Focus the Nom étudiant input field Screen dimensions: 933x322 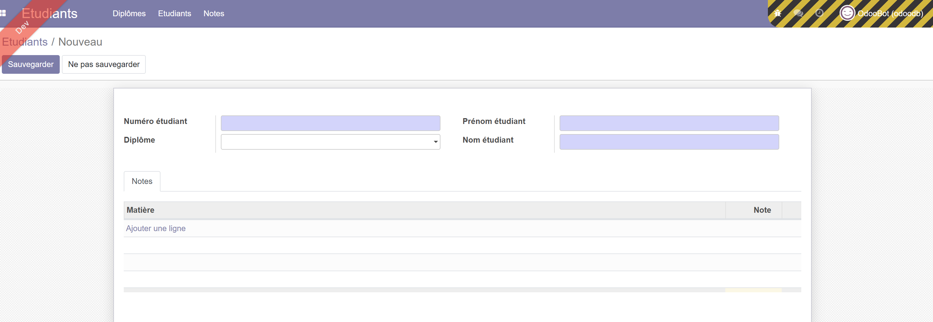(669, 142)
